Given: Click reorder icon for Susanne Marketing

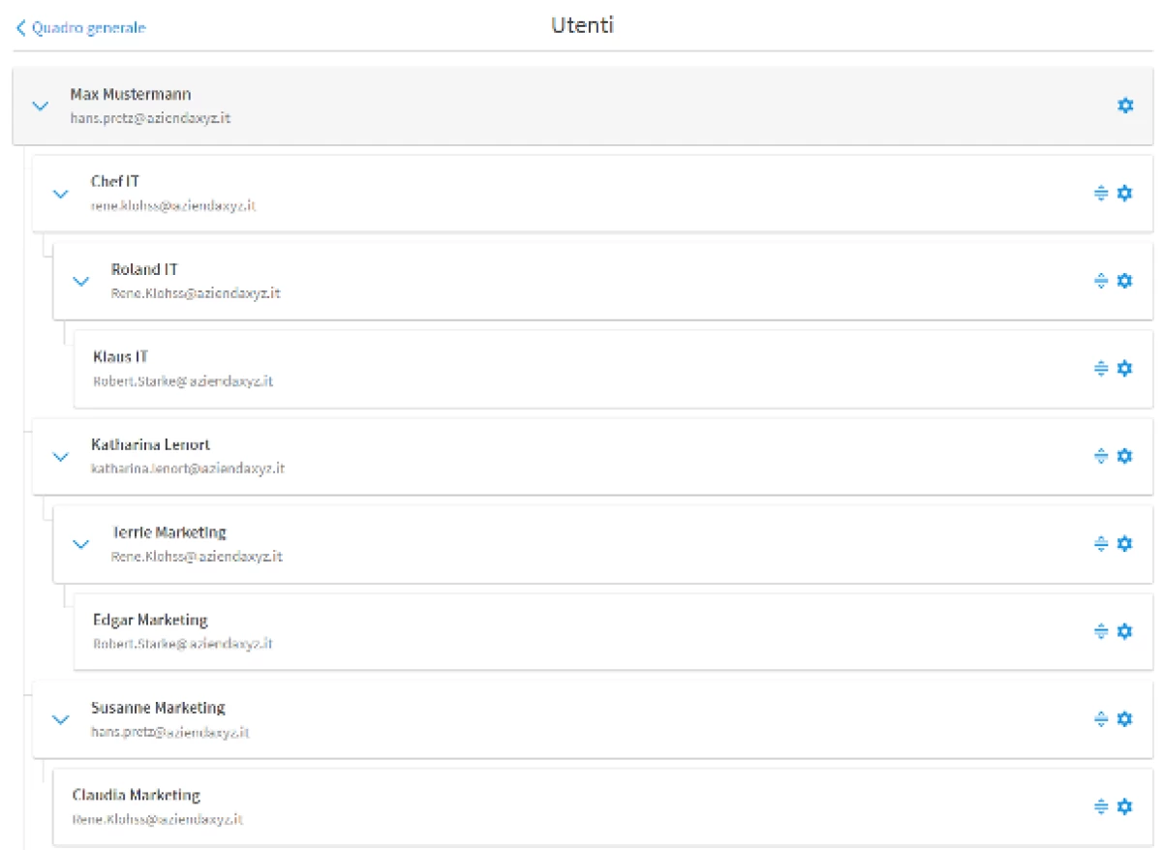Looking at the screenshot, I should pos(1100,718).
